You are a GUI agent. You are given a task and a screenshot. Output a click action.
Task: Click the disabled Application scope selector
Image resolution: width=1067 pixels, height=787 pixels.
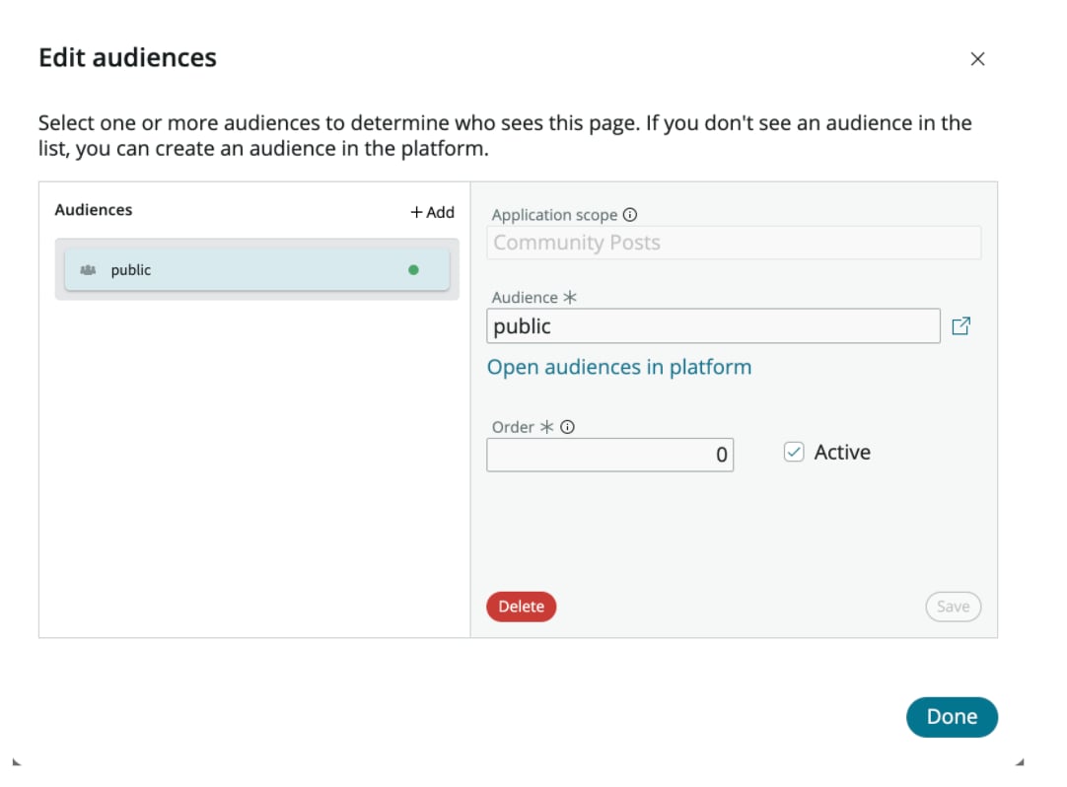734,243
